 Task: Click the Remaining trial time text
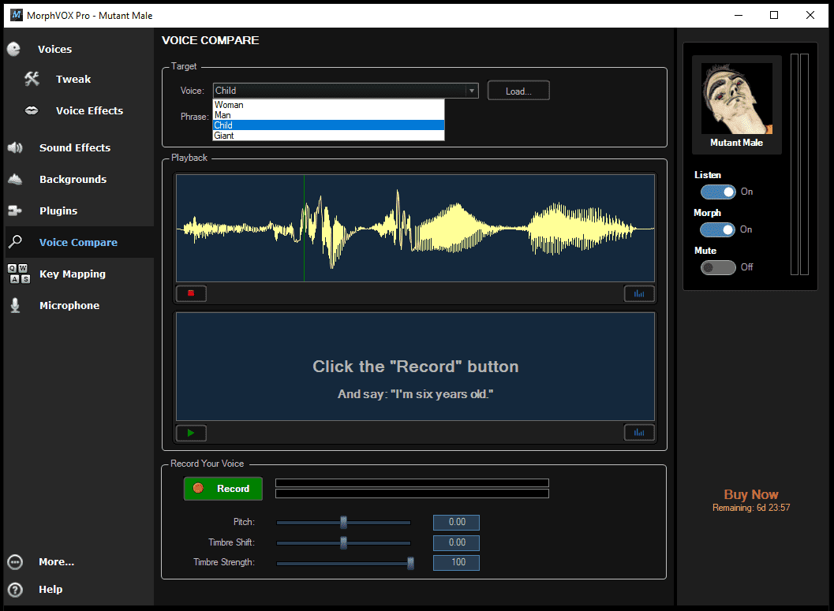[751, 508]
